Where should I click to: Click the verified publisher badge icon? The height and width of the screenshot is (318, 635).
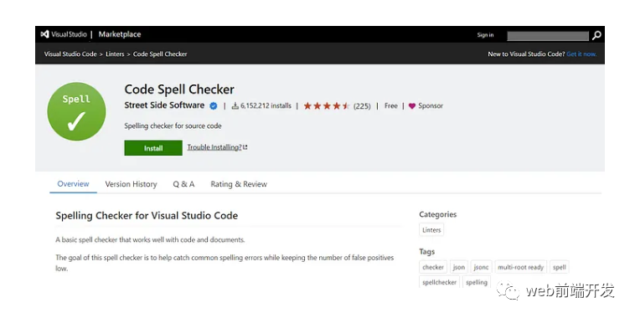pos(214,106)
